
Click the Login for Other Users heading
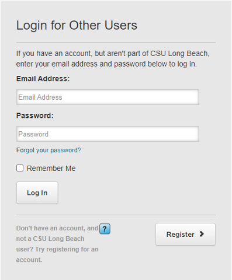tap(77, 26)
